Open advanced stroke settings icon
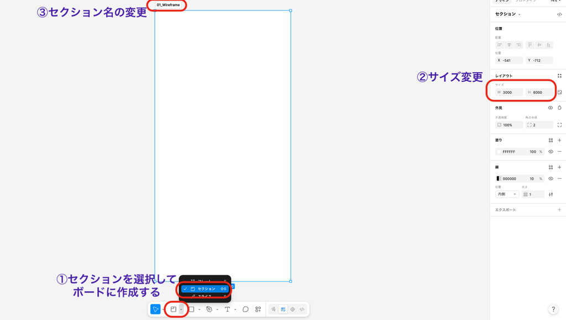Screen dimensions: 566x320 [x=551, y=194]
